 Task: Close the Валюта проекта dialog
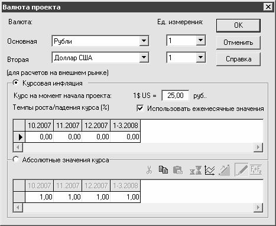[x=268, y=7]
